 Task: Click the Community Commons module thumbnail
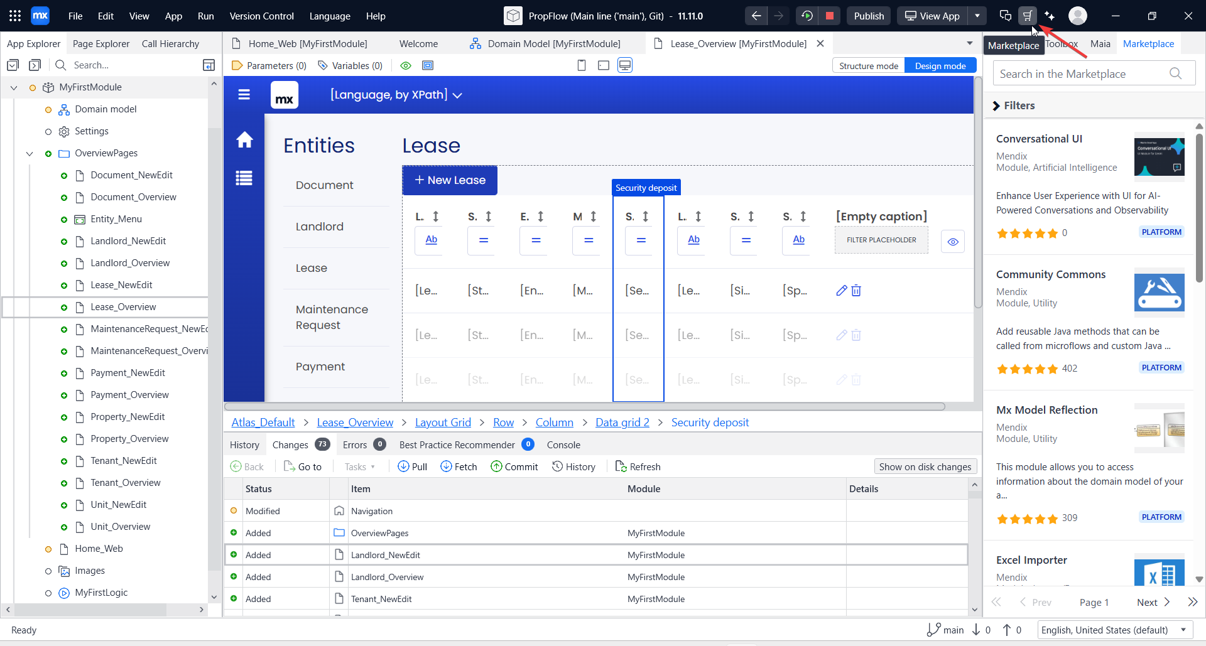click(1160, 293)
